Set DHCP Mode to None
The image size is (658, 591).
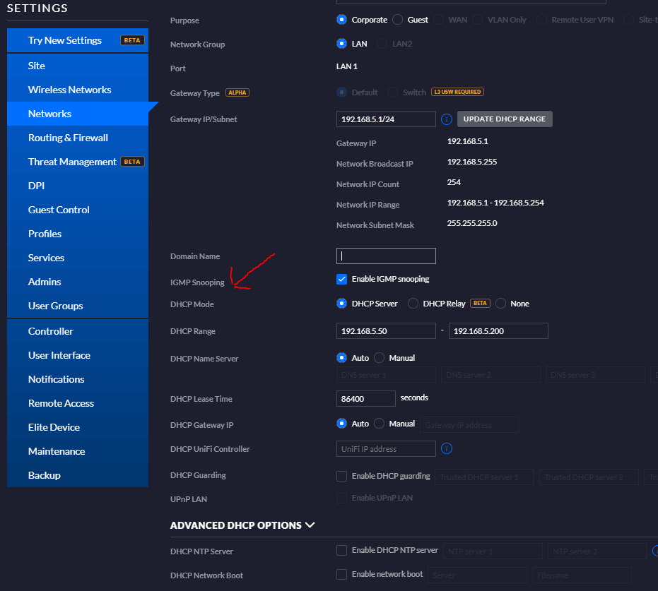coord(501,304)
